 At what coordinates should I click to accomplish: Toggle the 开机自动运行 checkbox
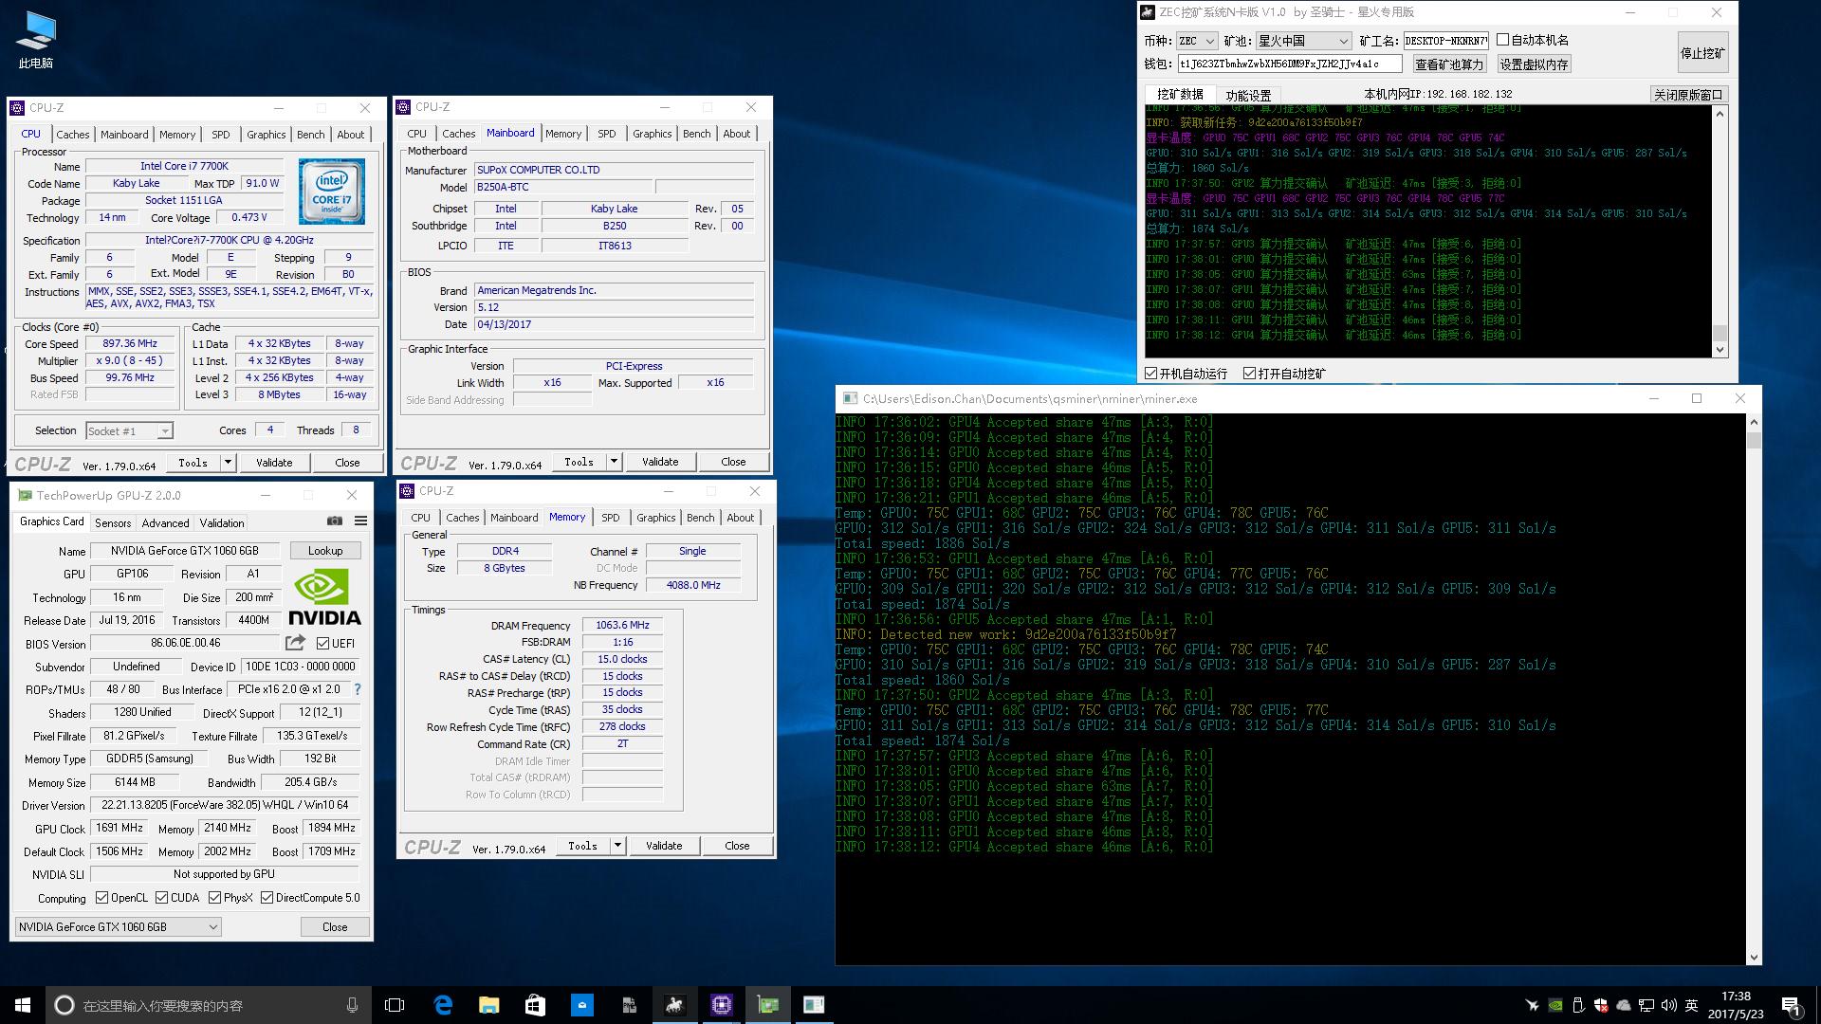click(1151, 374)
